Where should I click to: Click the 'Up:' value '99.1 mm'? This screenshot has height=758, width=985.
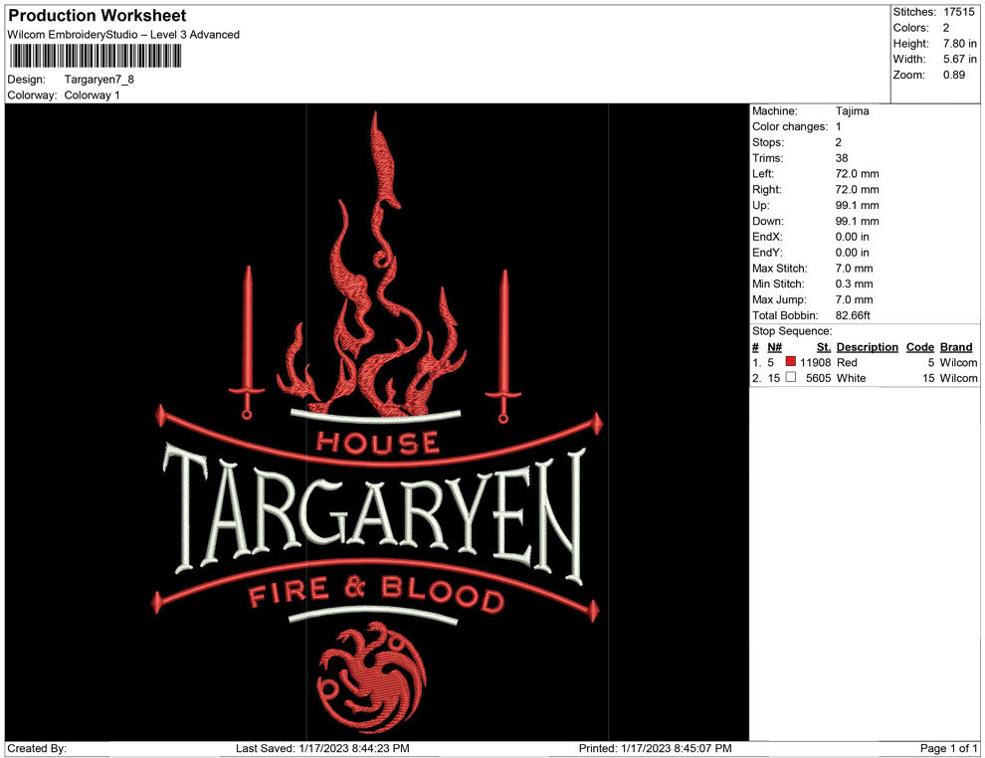858,205
